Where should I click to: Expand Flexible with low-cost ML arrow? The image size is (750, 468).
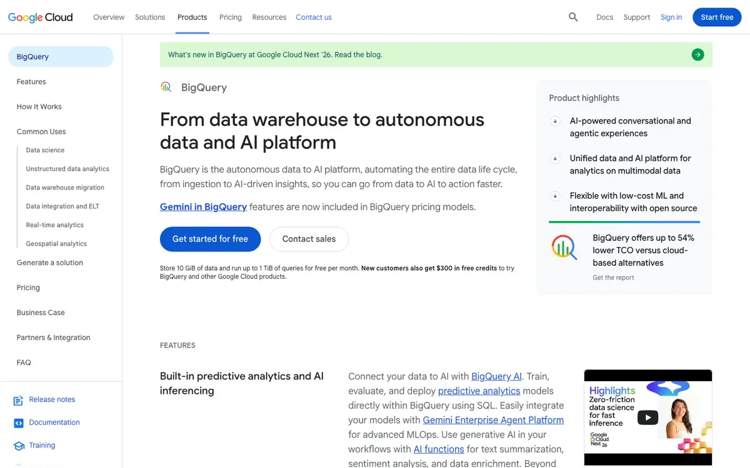coord(554,196)
